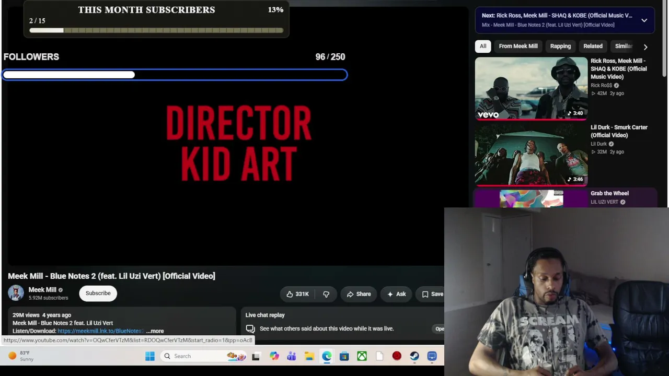Show more filter chips with right arrow

click(645, 46)
